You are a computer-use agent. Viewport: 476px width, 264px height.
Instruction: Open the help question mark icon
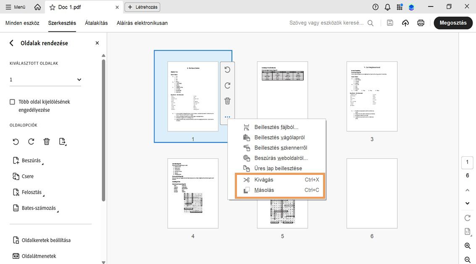point(376,7)
